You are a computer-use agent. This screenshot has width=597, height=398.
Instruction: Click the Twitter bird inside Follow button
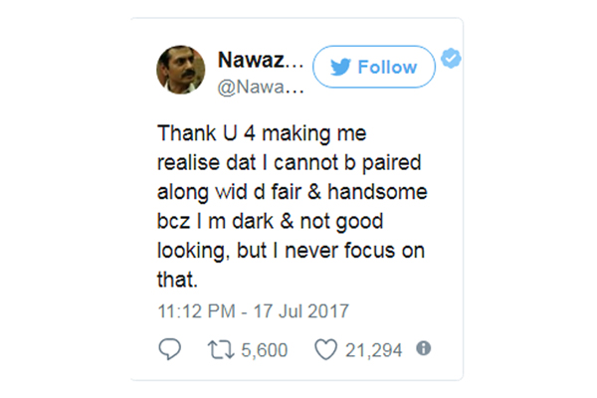(x=340, y=67)
